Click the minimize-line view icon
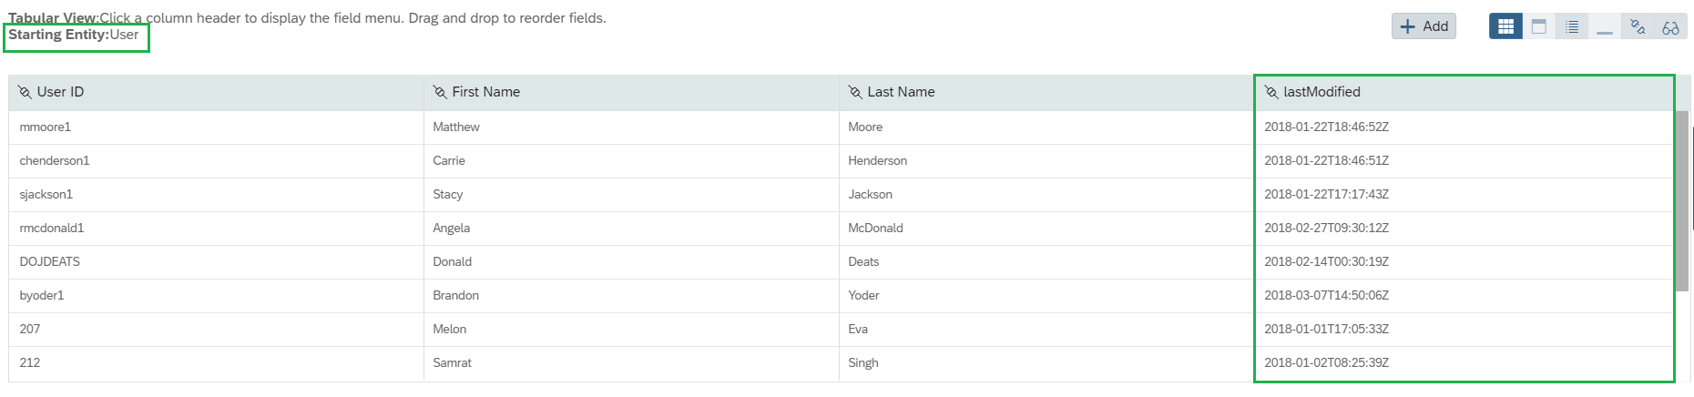 point(1605,26)
